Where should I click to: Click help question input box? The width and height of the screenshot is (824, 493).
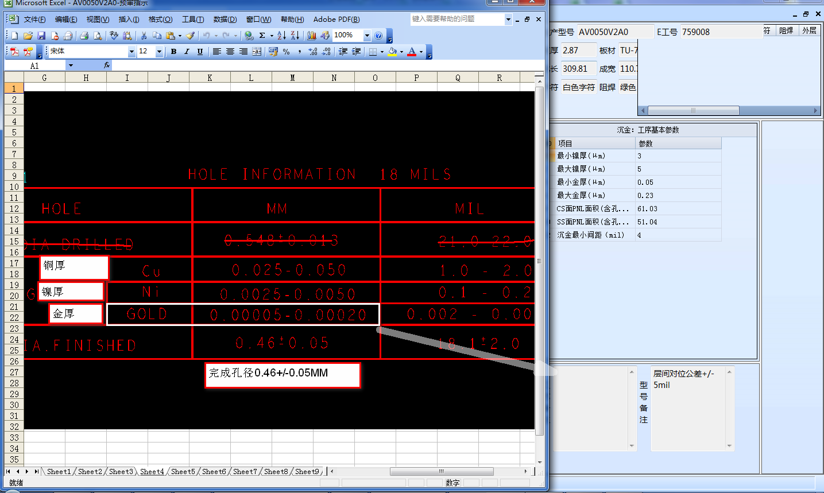click(x=458, y=20)
